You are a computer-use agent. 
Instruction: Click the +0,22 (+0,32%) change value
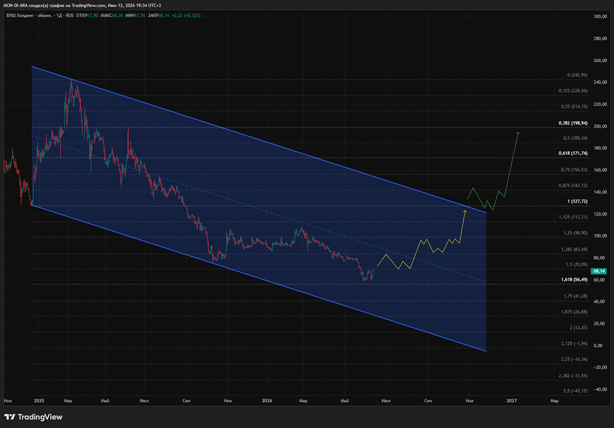(186, 15)
